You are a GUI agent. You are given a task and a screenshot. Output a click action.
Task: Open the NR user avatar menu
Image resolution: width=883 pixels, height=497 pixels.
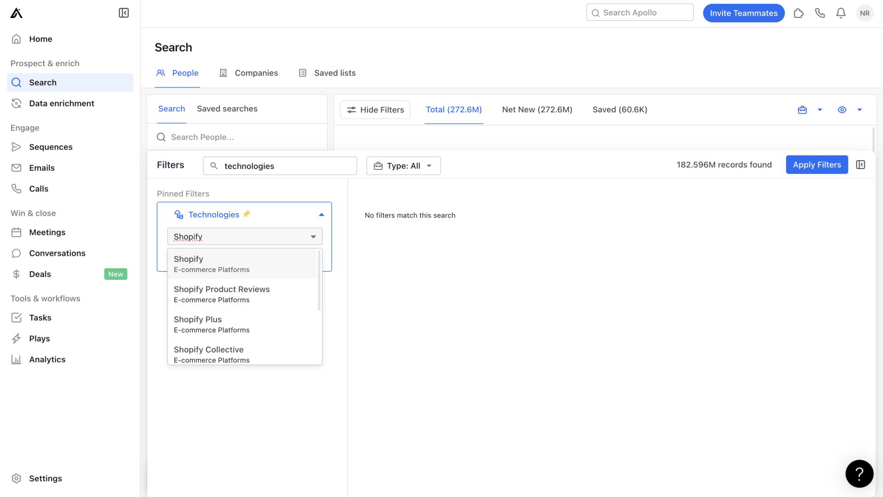[x=865, y=13]
